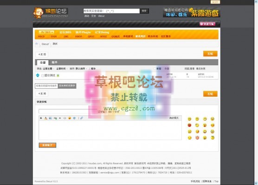This screenshot has height=185, width=258.
Task: Expand the 默认排序 sort dropdown
Action: point(82,68)
